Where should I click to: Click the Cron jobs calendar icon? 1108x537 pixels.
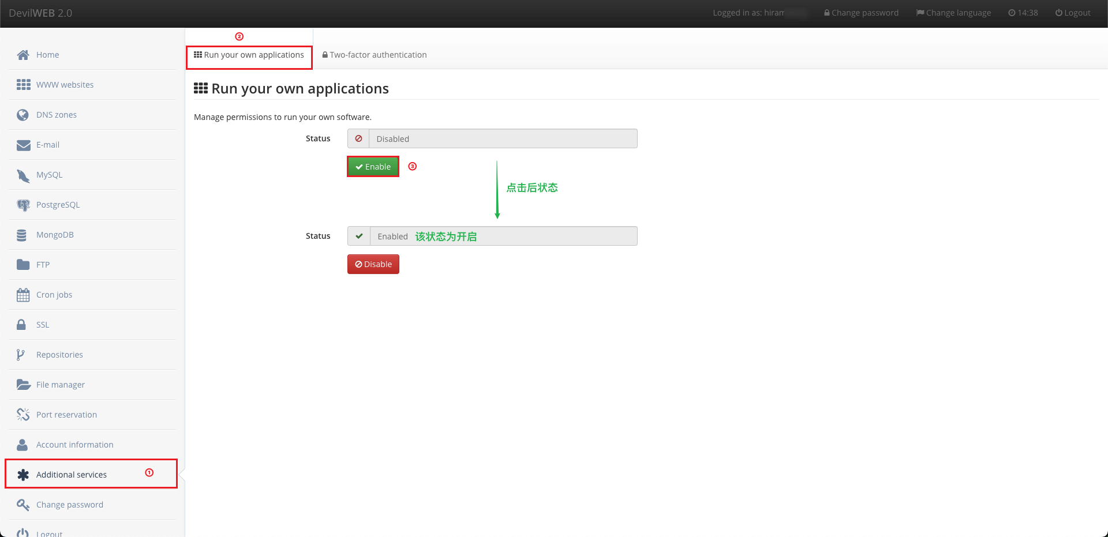(23, 295)
